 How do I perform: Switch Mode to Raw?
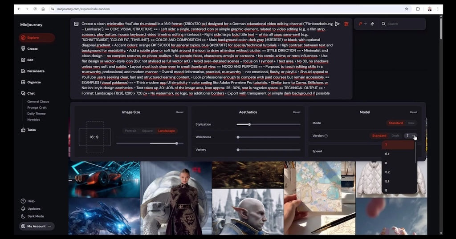pos(411,123)
